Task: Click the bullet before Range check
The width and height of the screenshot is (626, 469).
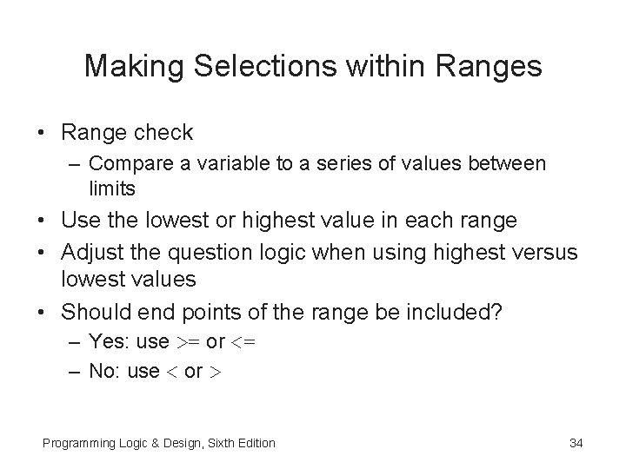Action: pos(41,133)
